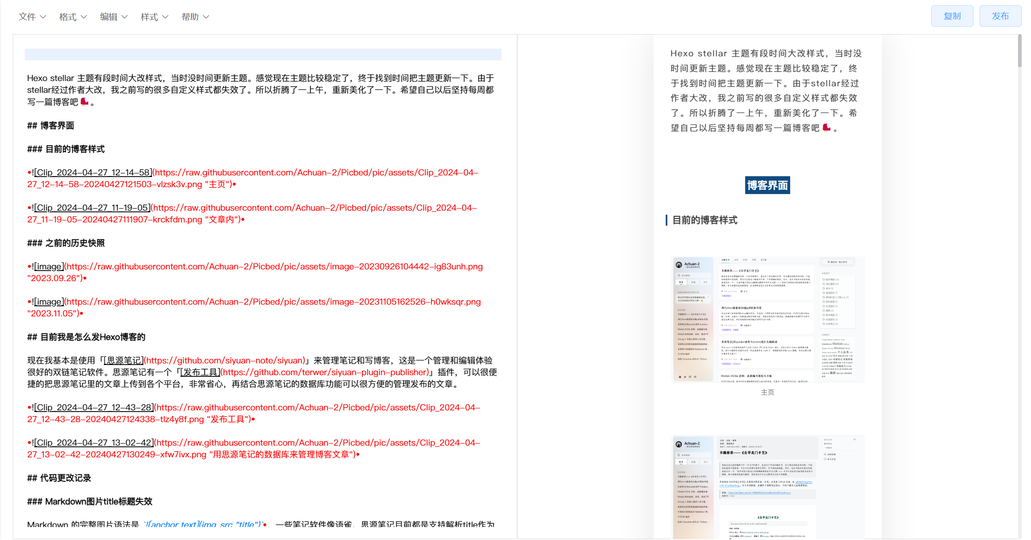Image resolution: width=1031 pixels, height=540 pixels.
Task: Click the preview pane vertical scrollbar
Action: click(x=1019, y=51)
